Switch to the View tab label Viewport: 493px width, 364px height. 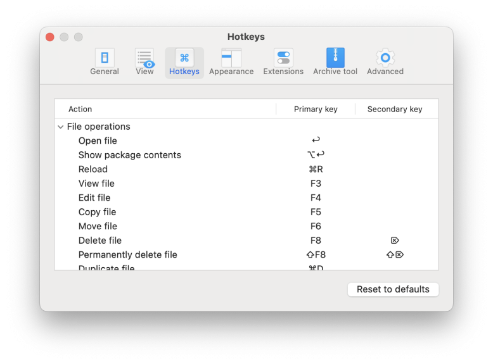144,72
